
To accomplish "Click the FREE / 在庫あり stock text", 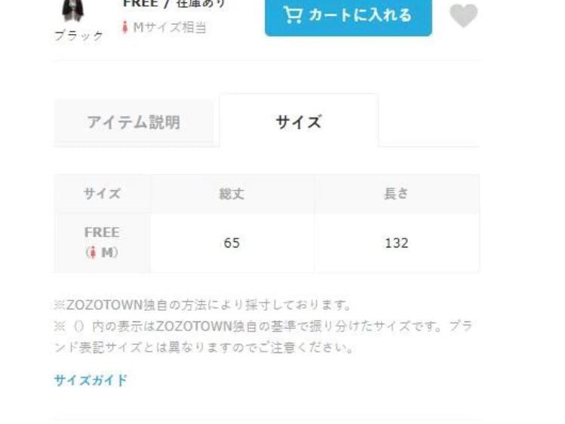I will pos(174,4).
